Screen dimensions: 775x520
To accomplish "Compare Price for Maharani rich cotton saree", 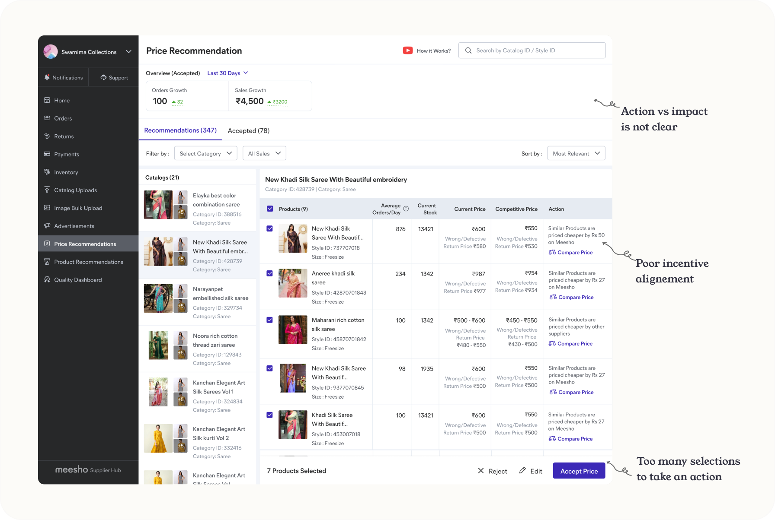I will tap(570, 344).
